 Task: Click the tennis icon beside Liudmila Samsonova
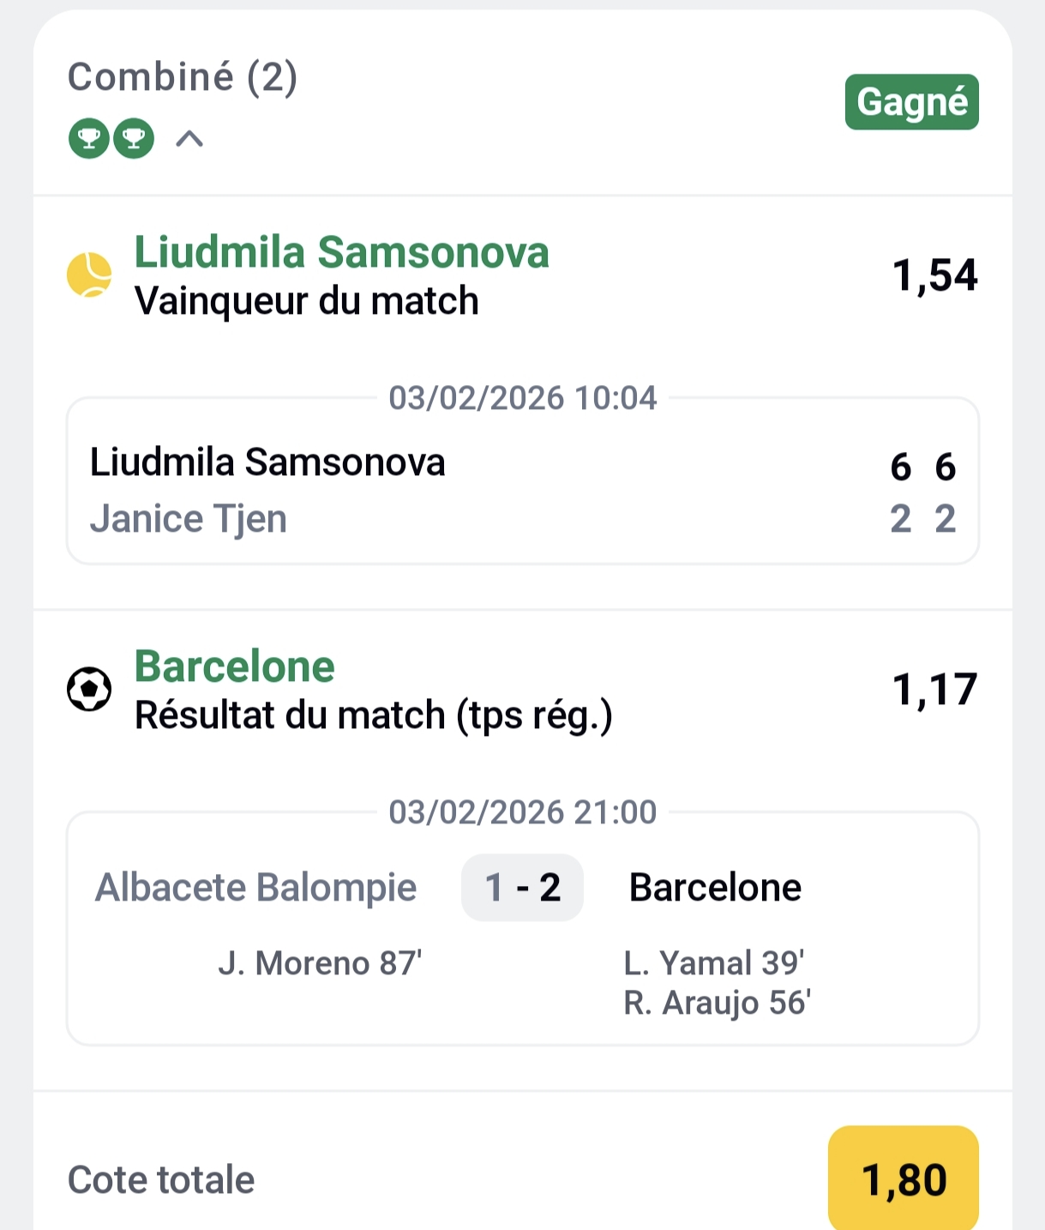(87, 276)
